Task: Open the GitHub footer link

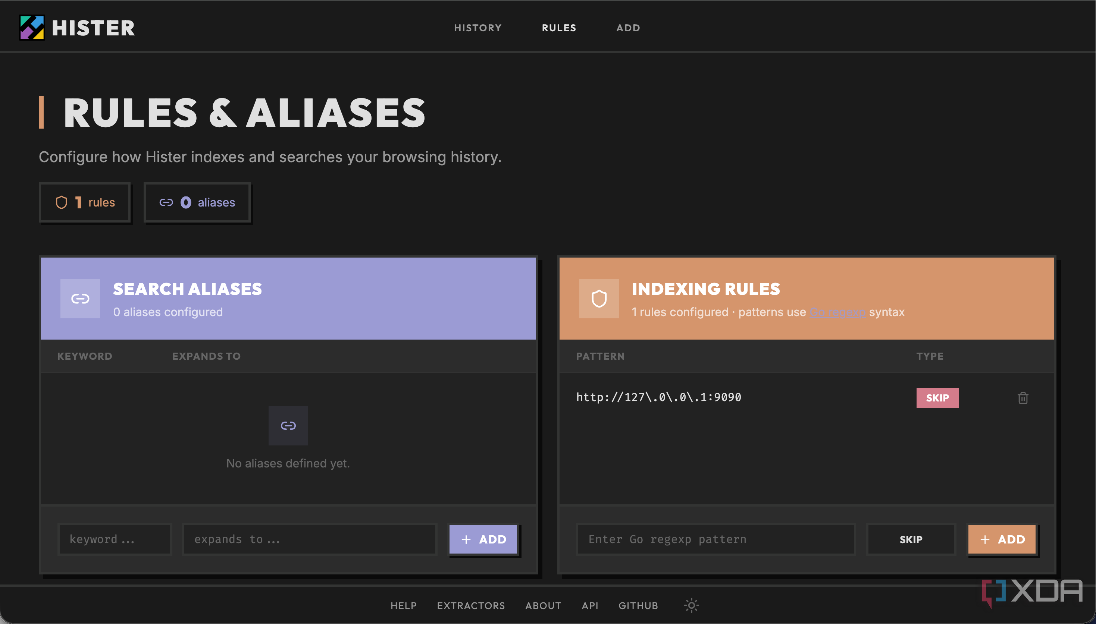Action: (x=638, y=606)
